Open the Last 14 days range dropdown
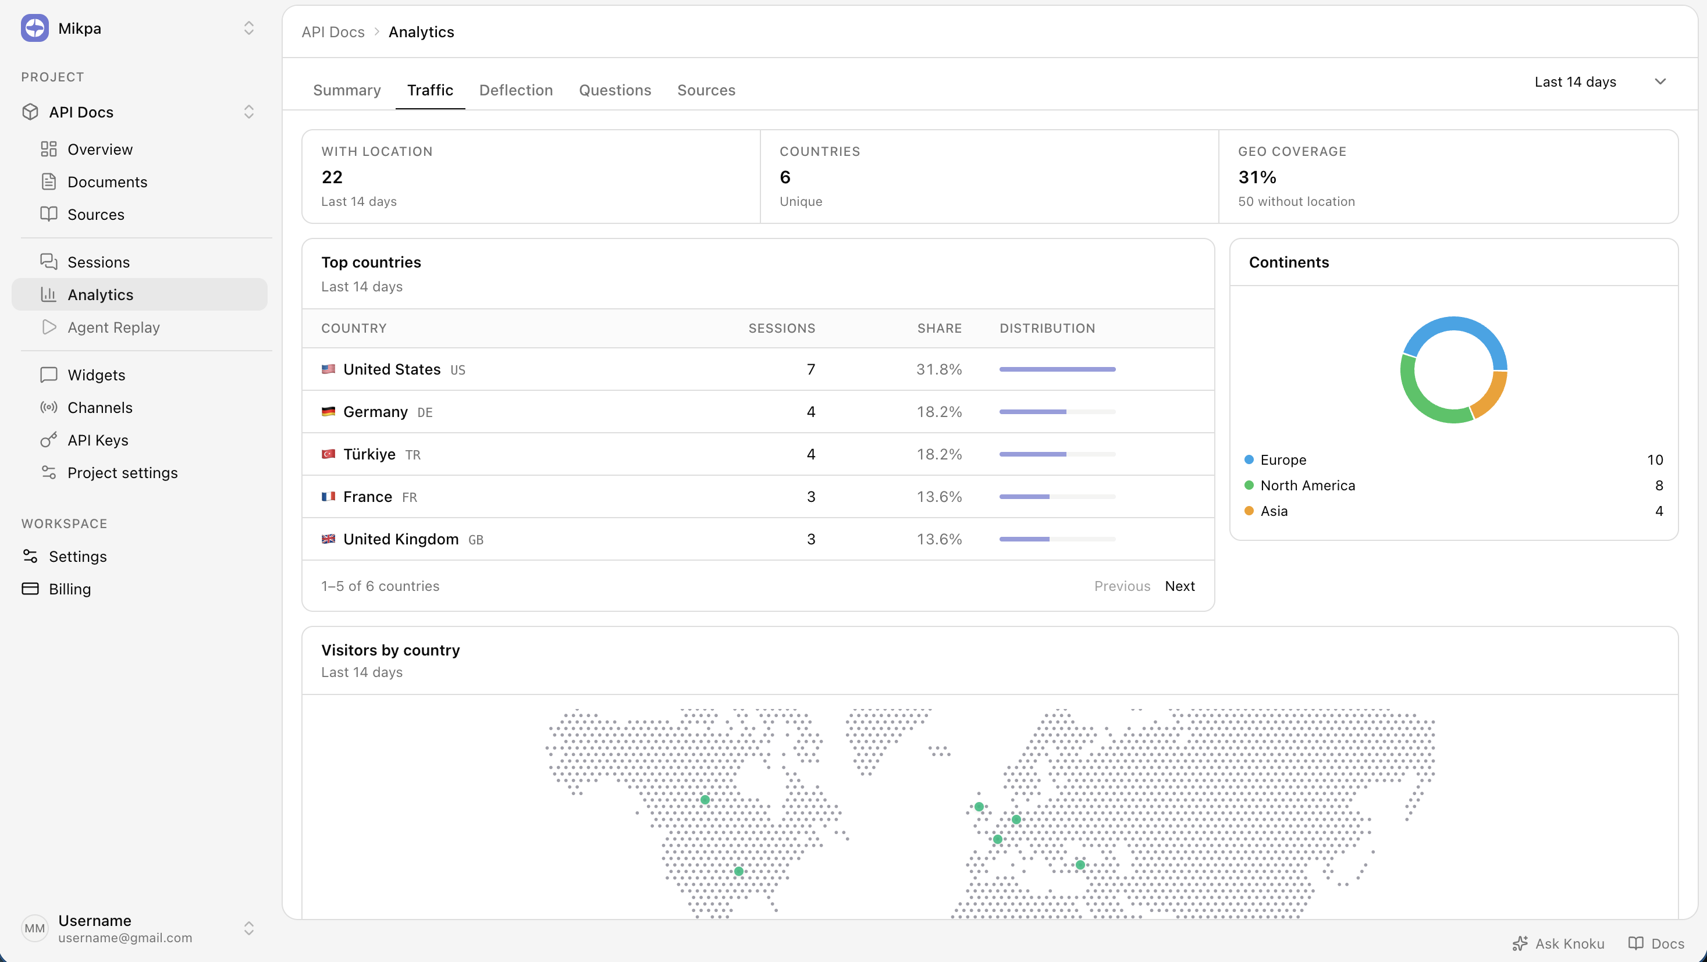 [1601, 81]
